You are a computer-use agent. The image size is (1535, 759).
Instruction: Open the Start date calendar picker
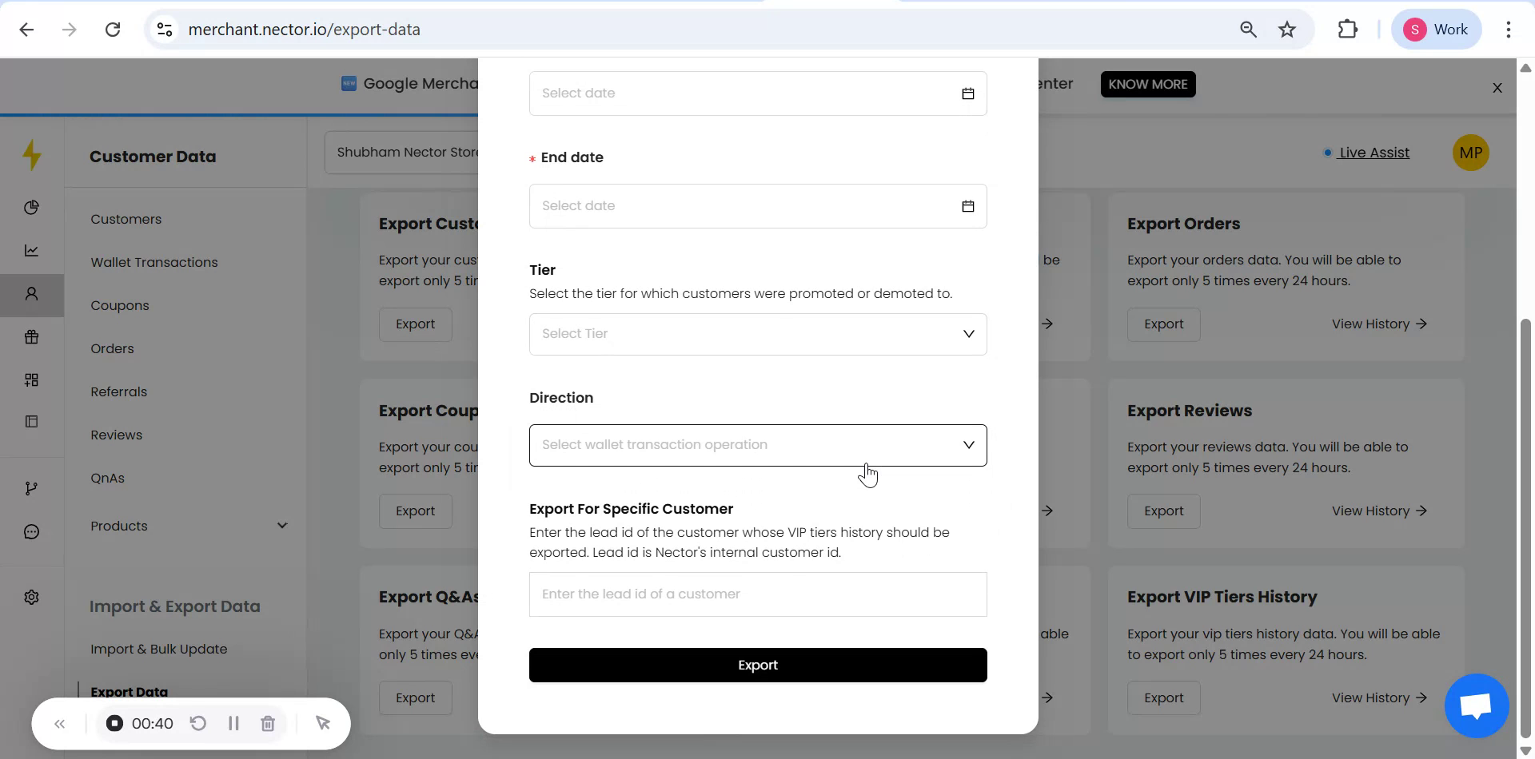pyautogui.click(x=967, y=93)
